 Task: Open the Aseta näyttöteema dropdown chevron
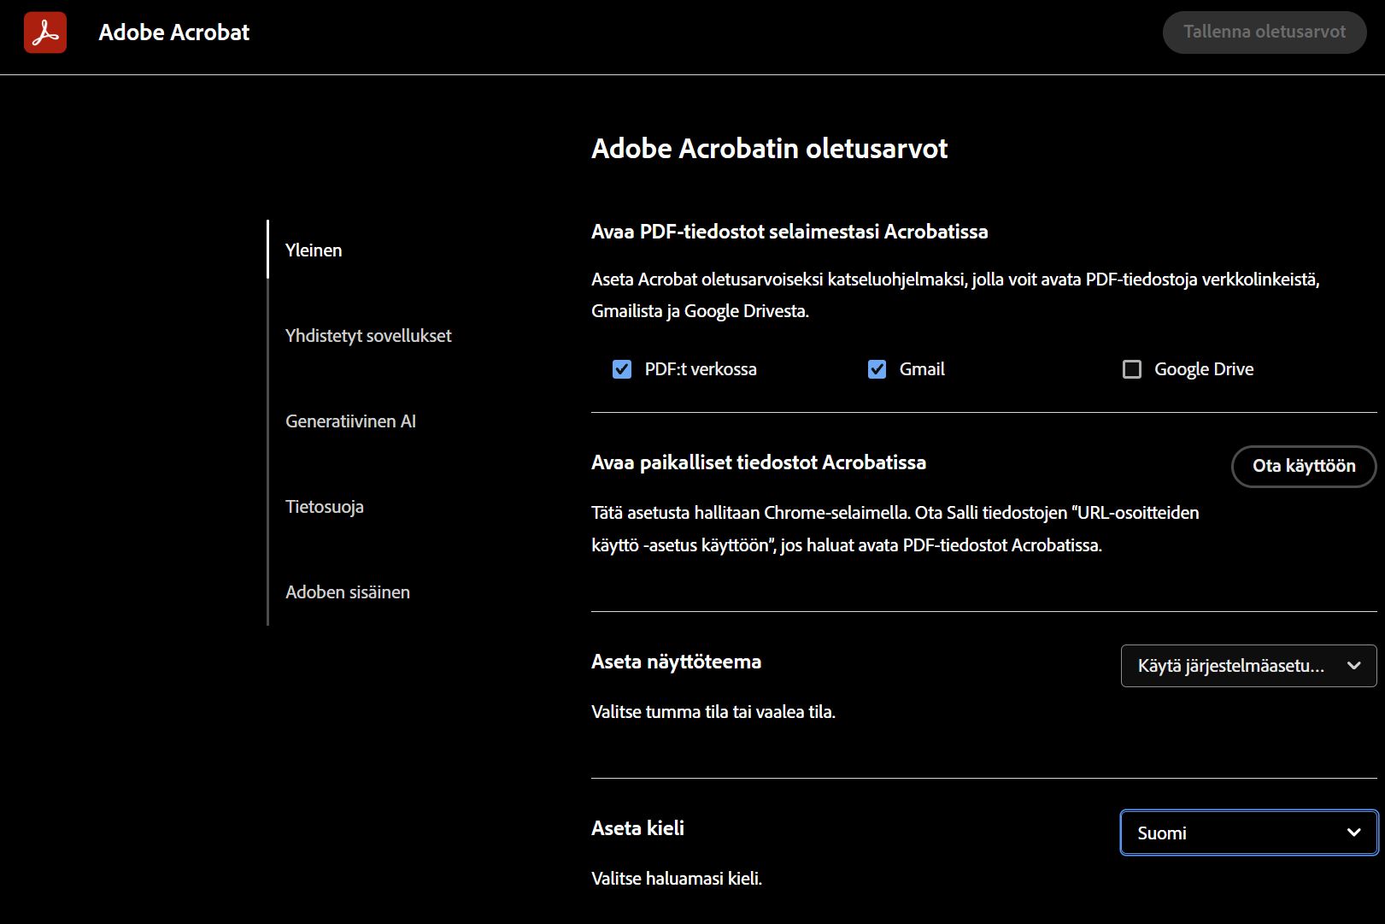click(1354, 666)
